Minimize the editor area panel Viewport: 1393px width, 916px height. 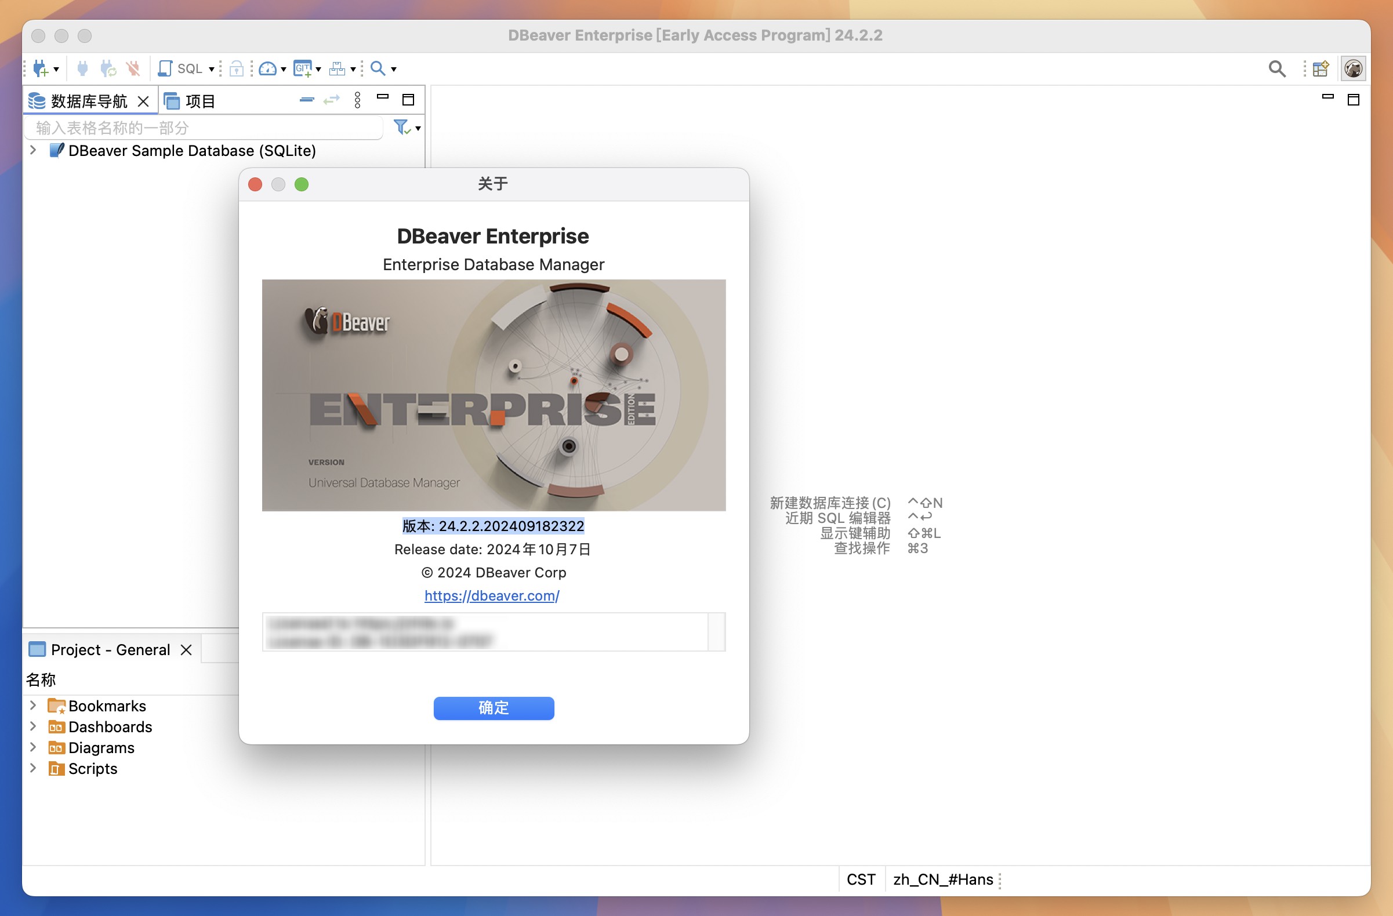click(1327, 97)
